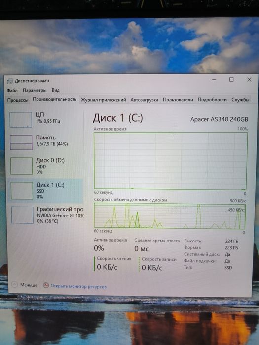Go to the Автозагрузка tab
Screen dimensions: 259x345
(x=144, y=100)
